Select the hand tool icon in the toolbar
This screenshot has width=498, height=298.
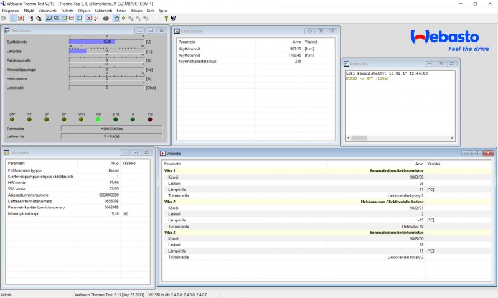(116, 18)
